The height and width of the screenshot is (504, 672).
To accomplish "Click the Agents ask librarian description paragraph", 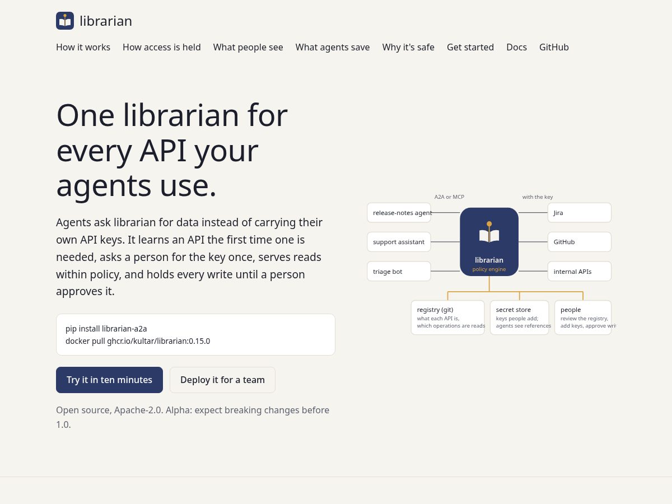I will click(x=190, y=257).
